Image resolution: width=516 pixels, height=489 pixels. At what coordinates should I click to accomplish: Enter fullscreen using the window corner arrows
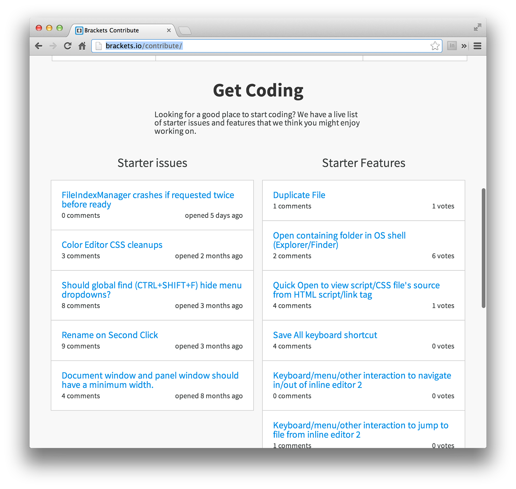click(x=478, y=27)
